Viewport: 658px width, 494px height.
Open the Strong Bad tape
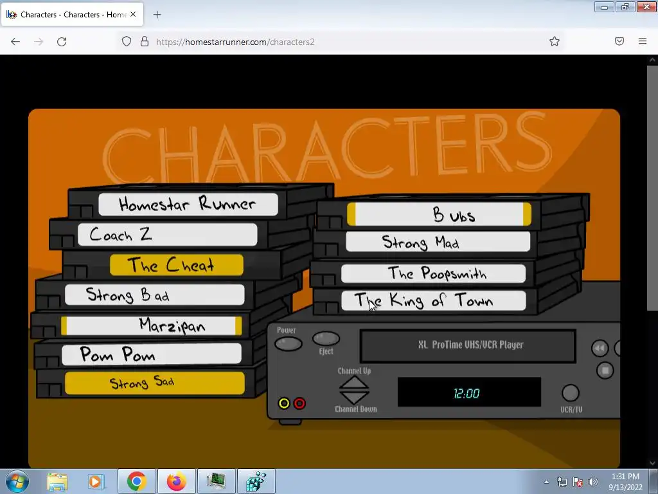tap(154, 295)
